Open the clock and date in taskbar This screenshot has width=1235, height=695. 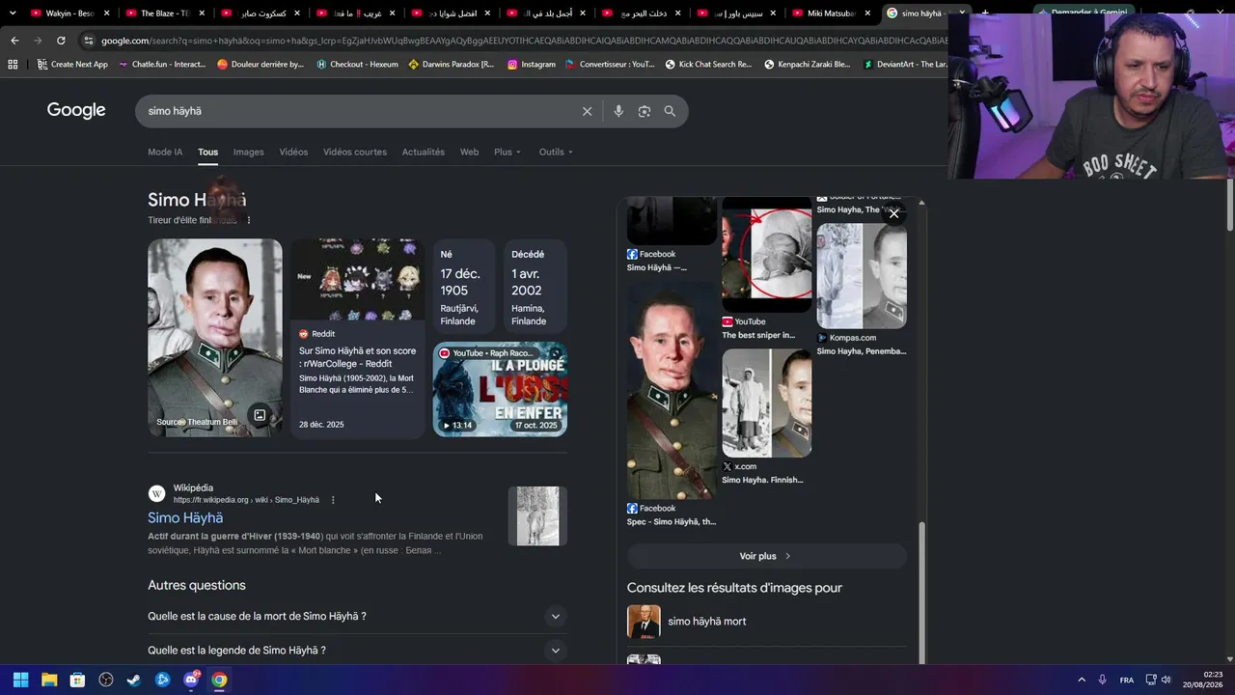pos(1203,680)
